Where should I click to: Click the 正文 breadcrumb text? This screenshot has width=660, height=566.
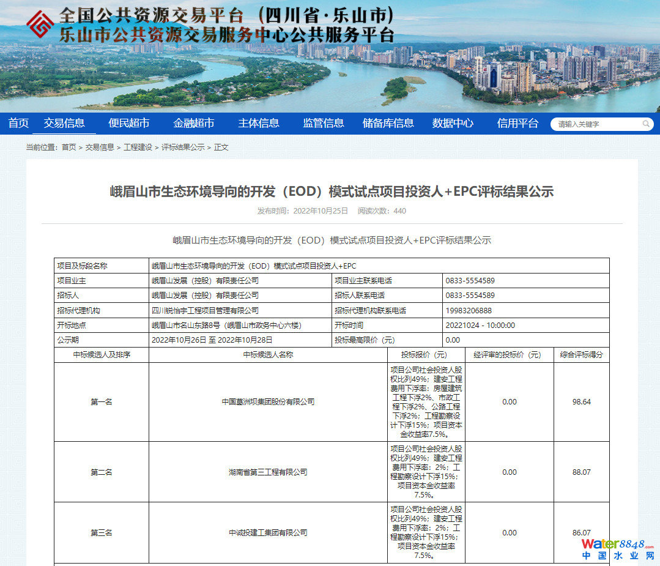[221, 147]
